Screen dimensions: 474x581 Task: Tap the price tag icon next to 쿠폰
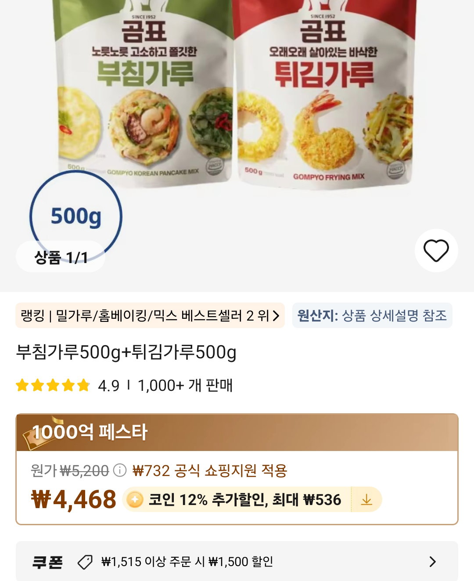85,562
